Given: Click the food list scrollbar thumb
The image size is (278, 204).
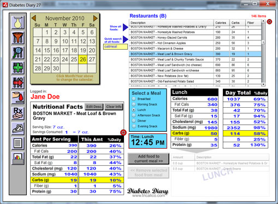Looking at the screenshot, I should pos(263,42).
